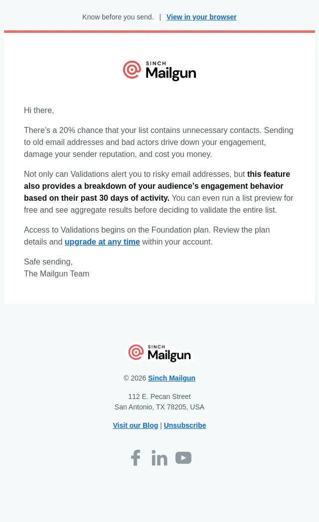This screenshot has width=319, height=522.
Task: Click the bold engagement behavior sentence
Action: [157, 186]
